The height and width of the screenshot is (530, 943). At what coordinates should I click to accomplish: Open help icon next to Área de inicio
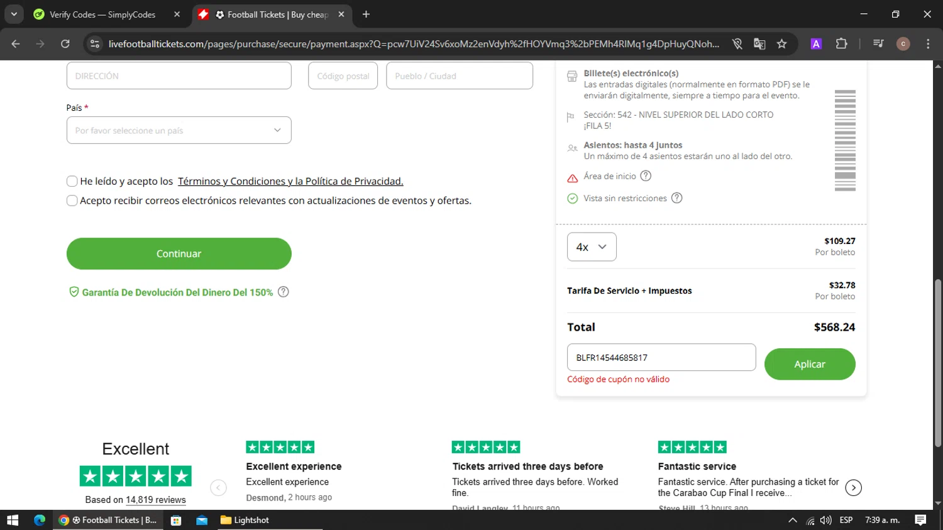click(646, 176)
